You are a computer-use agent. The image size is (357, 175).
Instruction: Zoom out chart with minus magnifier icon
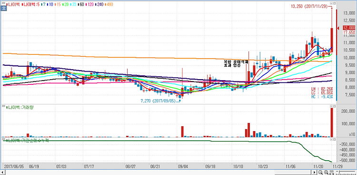(320, 172)
